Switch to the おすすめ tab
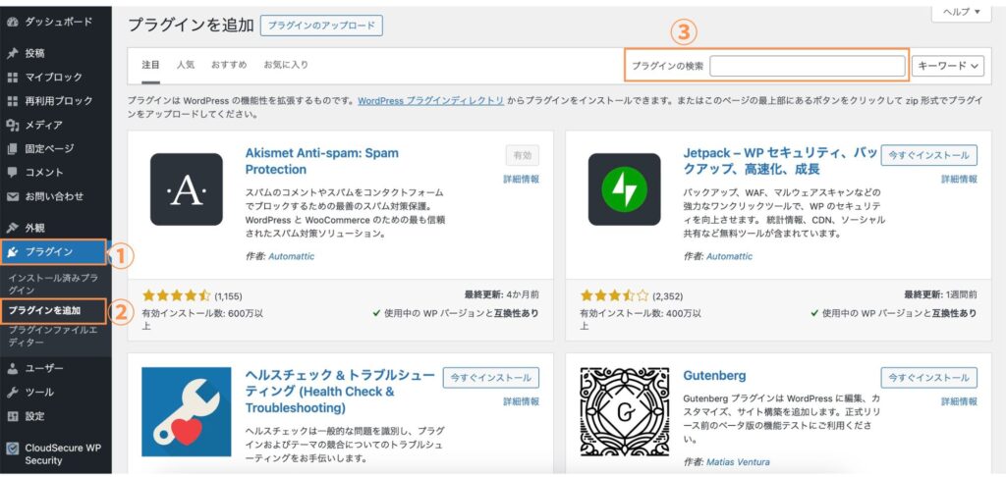This screenshot has height=477, width=1006. 228,65
